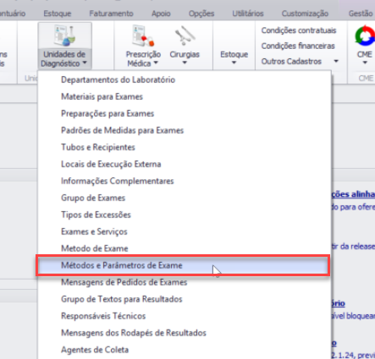Switch to the Estoque ribbon tab
This screenshot has width=375, height=359.
click(58, 14)
